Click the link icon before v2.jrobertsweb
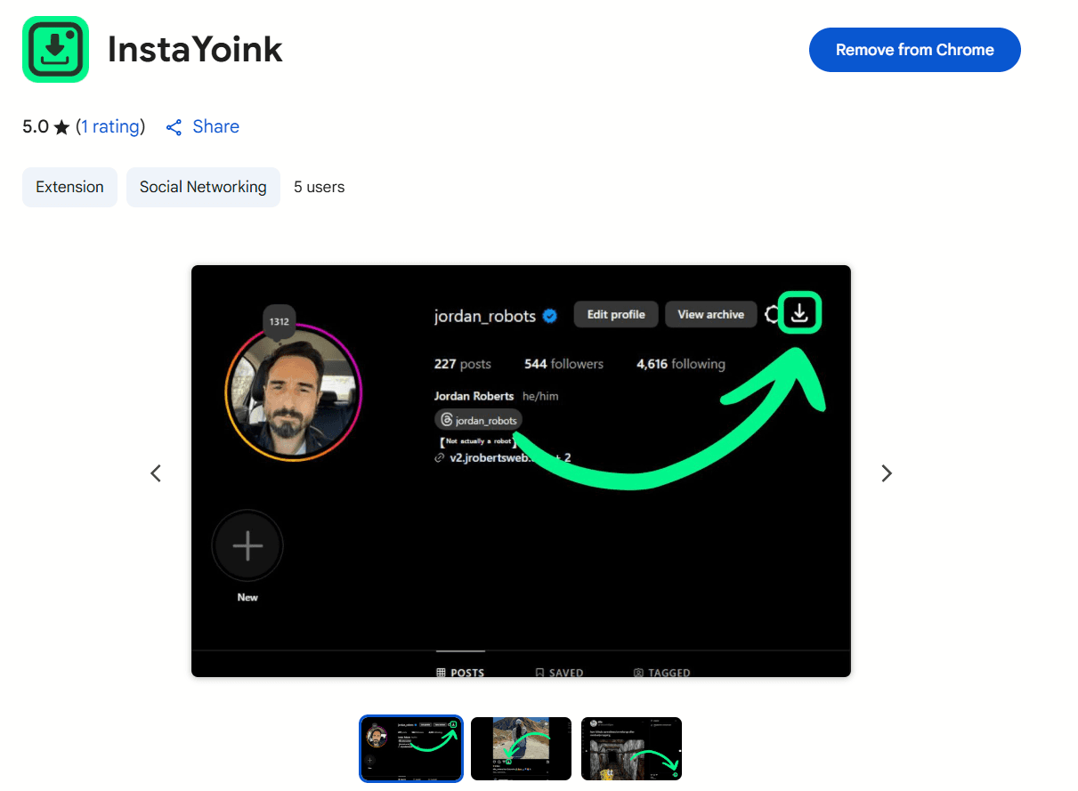The width and height of the screenshot is (1078, 791). 438,457
